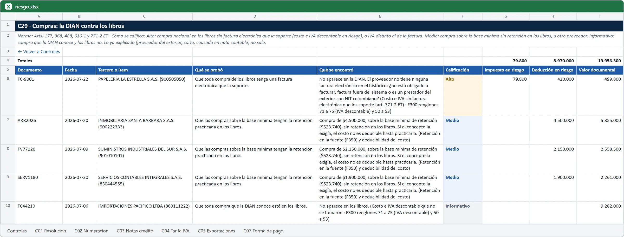This screenshot has width=624, height=237.
Task: Select row 6 header
Action: click(8, 95)
